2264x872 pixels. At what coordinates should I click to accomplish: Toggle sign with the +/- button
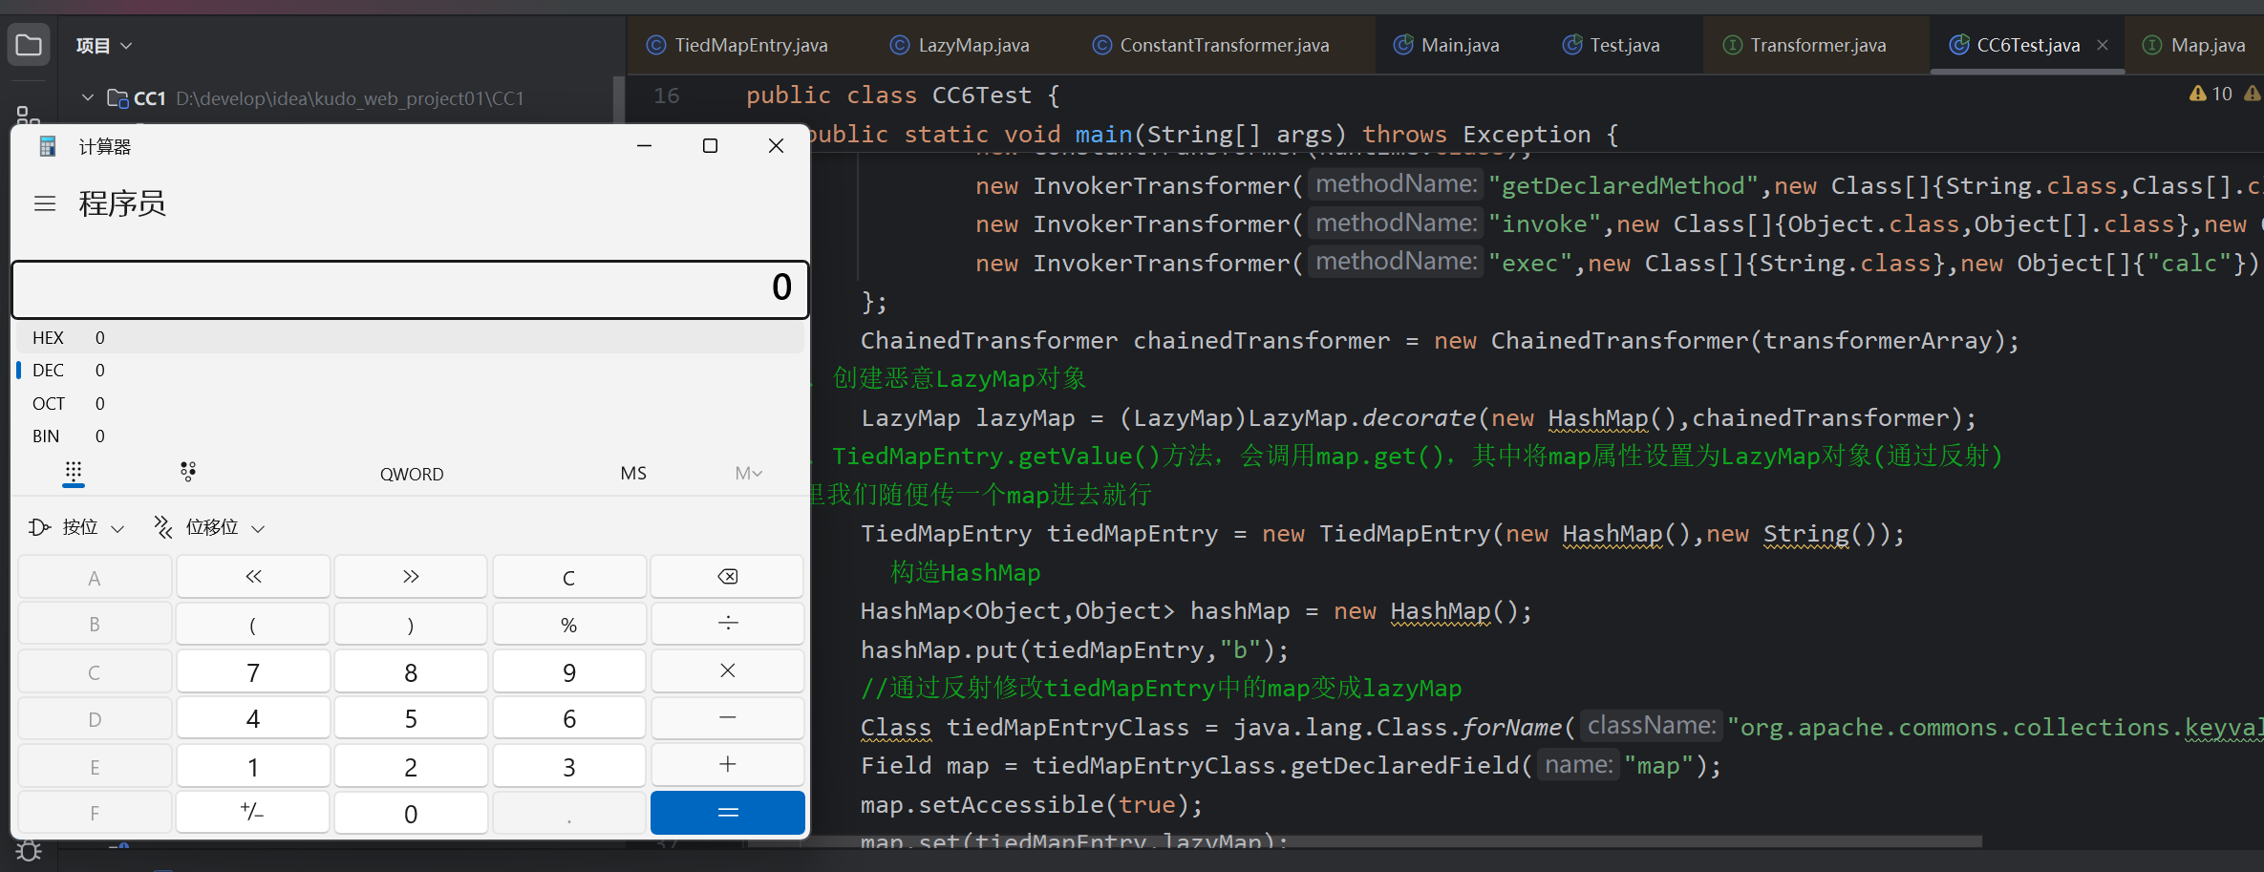pyautogui.click(x=253, y=813)
